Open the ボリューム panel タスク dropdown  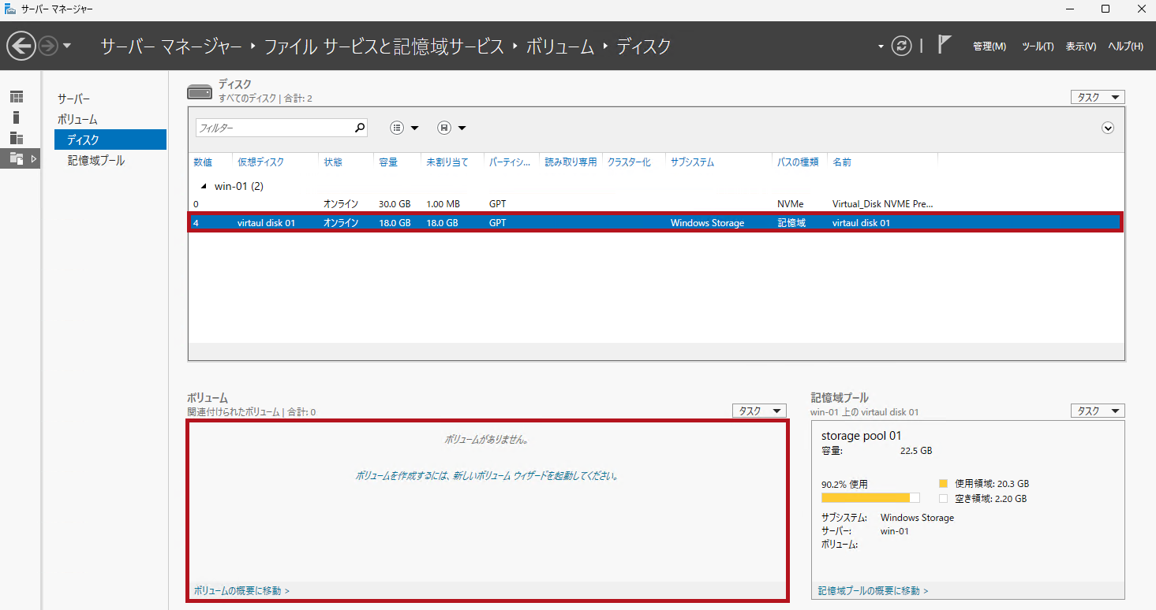tap(759, 411)
